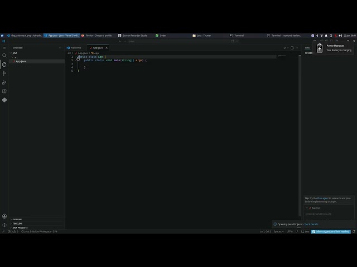
Task: Change encoding via UTF-8 status
Action: [290, 231]
